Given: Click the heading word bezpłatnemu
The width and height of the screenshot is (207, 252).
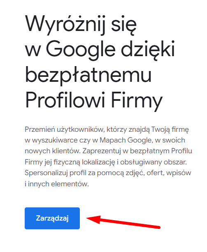Looking at the screenshot, I should (x=88, y=75).
